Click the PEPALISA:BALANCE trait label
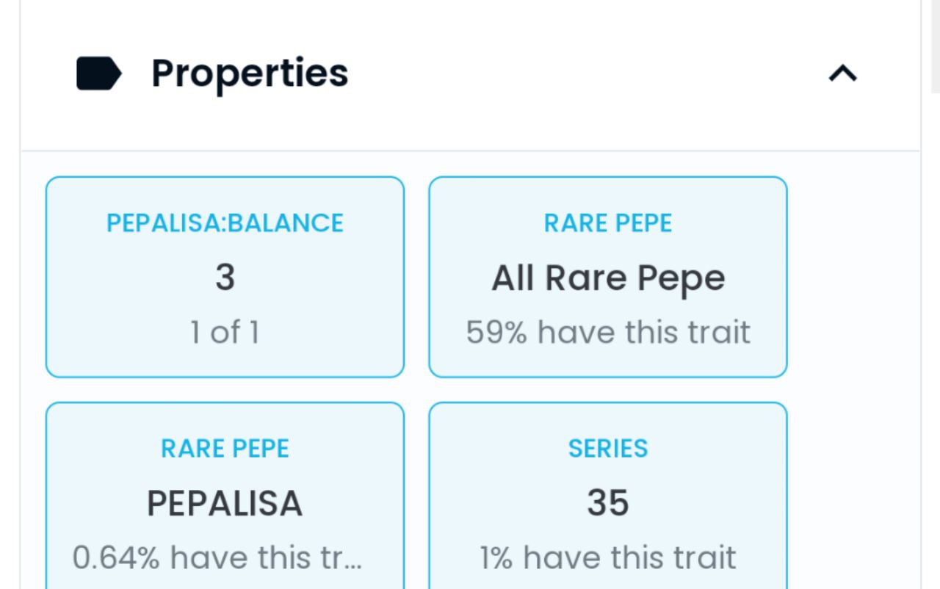Image resolution: width=940 pixels, height=589 pixels. pyautogui.click(x=225, y=223)
